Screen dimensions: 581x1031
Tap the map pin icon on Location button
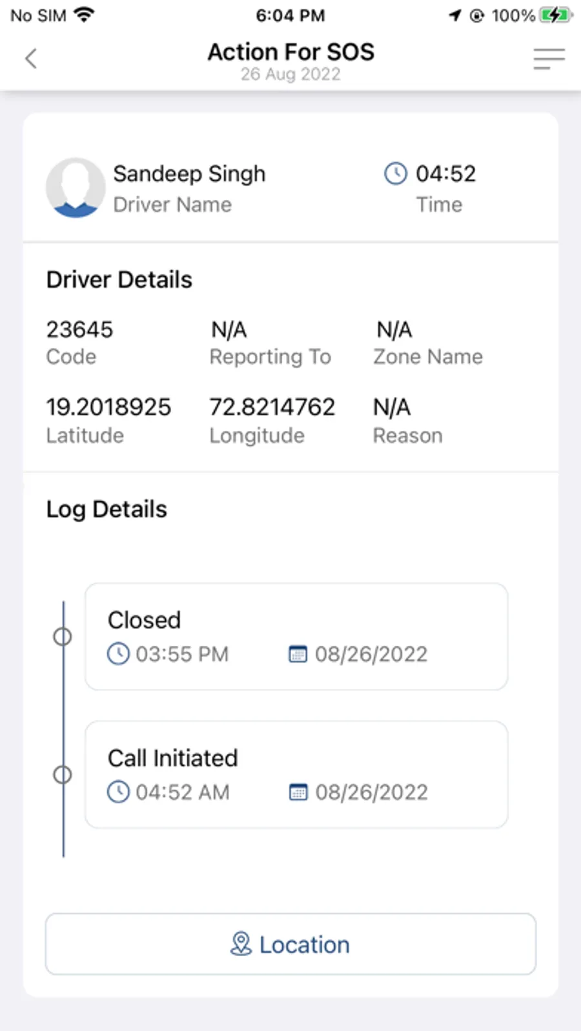point(241,945)
